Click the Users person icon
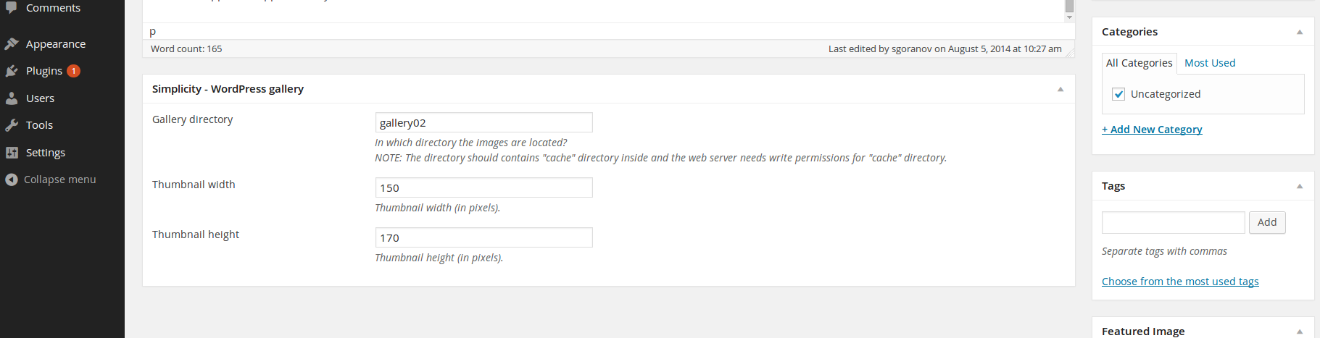The width and height of the screenshot is (1320, 338). [11, 98]
